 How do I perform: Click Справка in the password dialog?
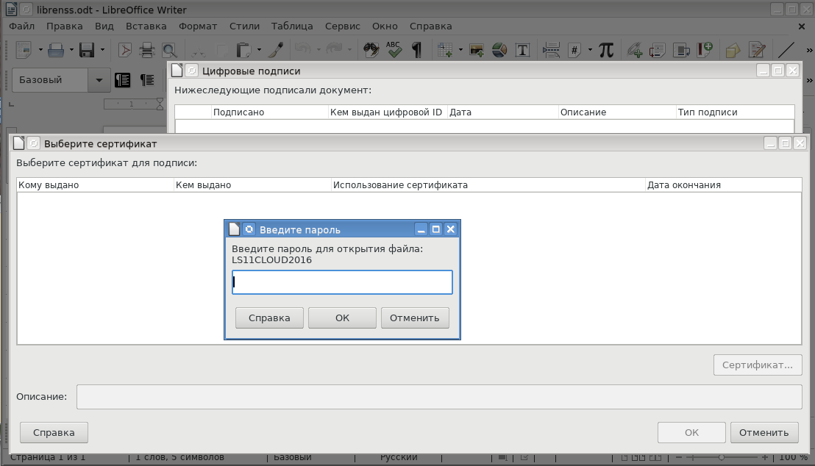pos(269,318)
